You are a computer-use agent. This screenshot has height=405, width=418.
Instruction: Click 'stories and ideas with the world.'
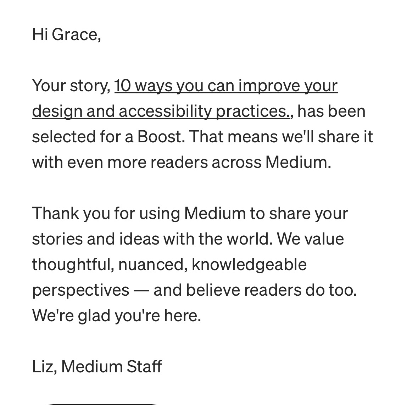click(x=152, y=239)
